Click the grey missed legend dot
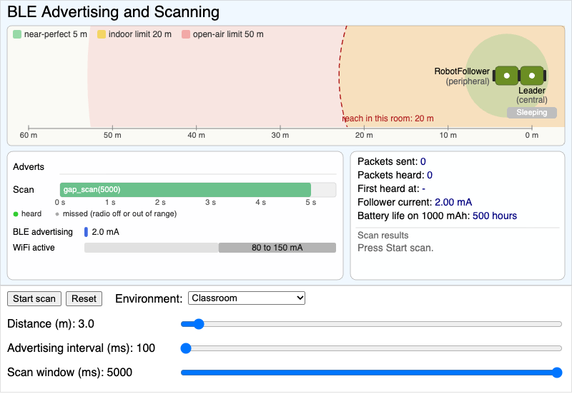This screenshot has width=572, height=394. click(x=57, y=214)
